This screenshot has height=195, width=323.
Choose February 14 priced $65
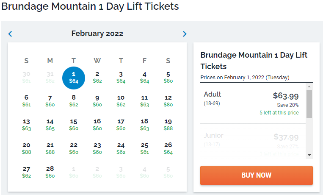point(50,125)
